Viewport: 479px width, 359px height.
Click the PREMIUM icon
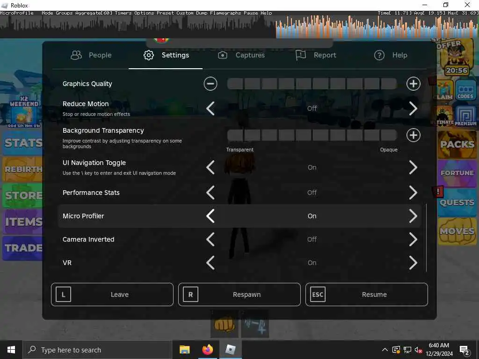[x=465, y=115]
